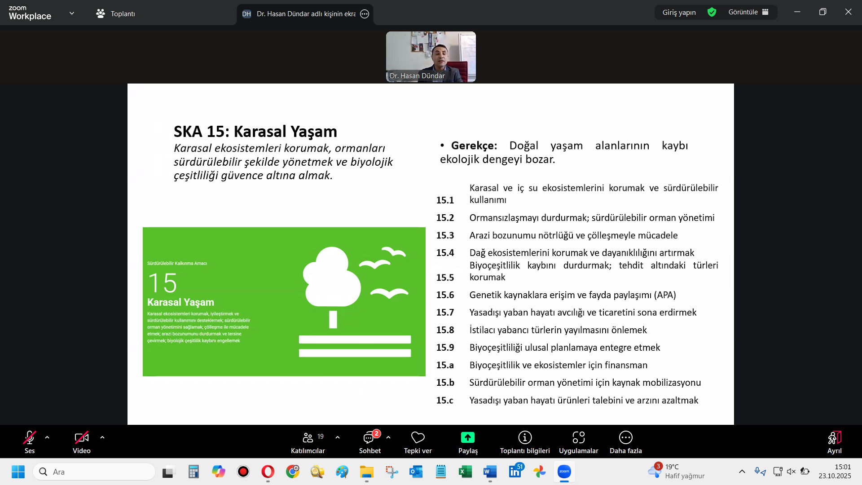Click Dr. Hasan Dündar's video thumbnail
This screenshot has height=485, width=862.
point(431,57)
